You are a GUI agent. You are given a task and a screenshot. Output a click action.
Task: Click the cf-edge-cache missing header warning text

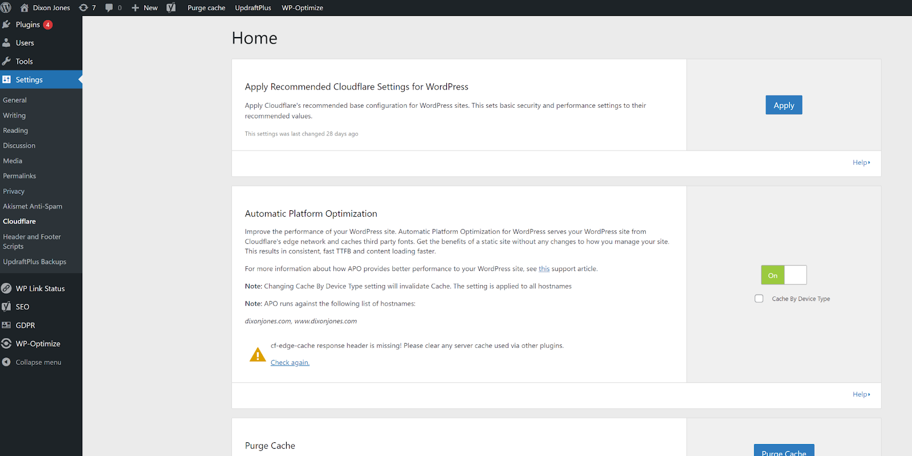[417, 346]
